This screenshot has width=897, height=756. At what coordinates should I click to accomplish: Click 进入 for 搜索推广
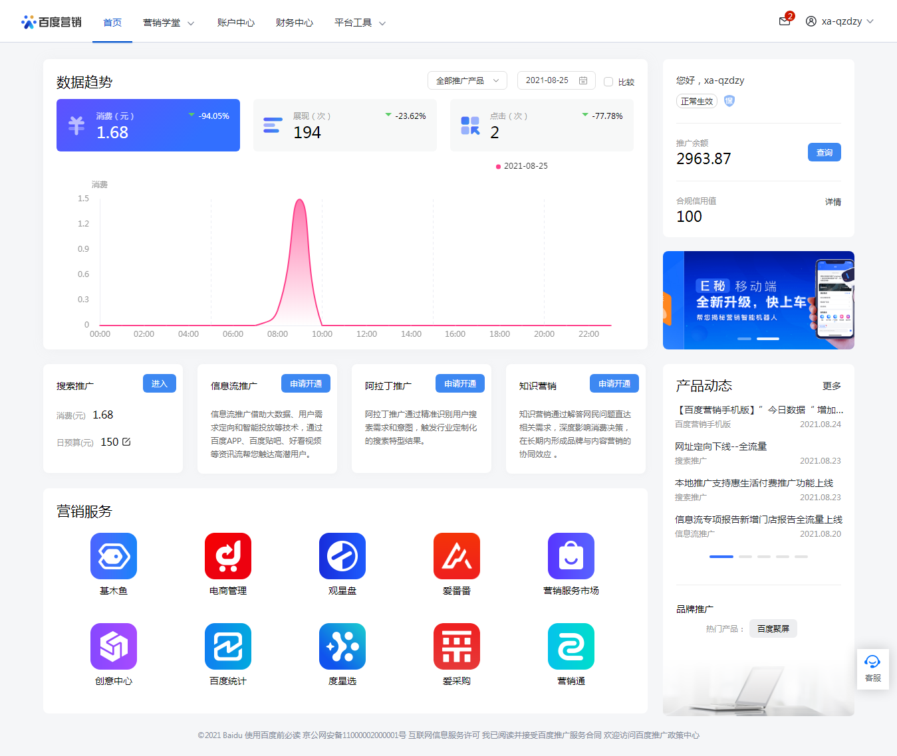pyautogui.click(x=159, y=383)
